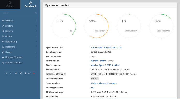Expand the Webmin menu arrow
The image size is (180, 99).
click(37, 21)
